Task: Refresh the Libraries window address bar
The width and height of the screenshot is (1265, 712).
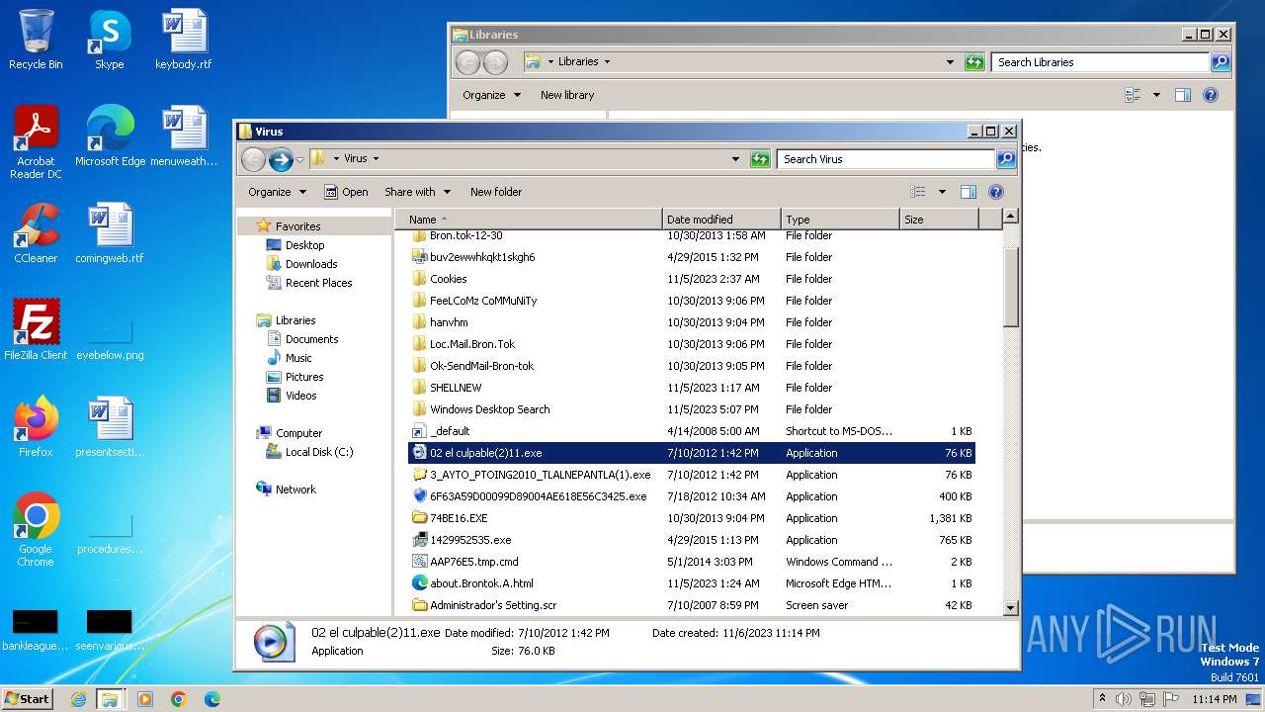Action: tap(974, 62)
